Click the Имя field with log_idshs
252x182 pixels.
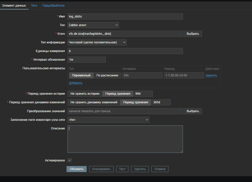point(125,16)
